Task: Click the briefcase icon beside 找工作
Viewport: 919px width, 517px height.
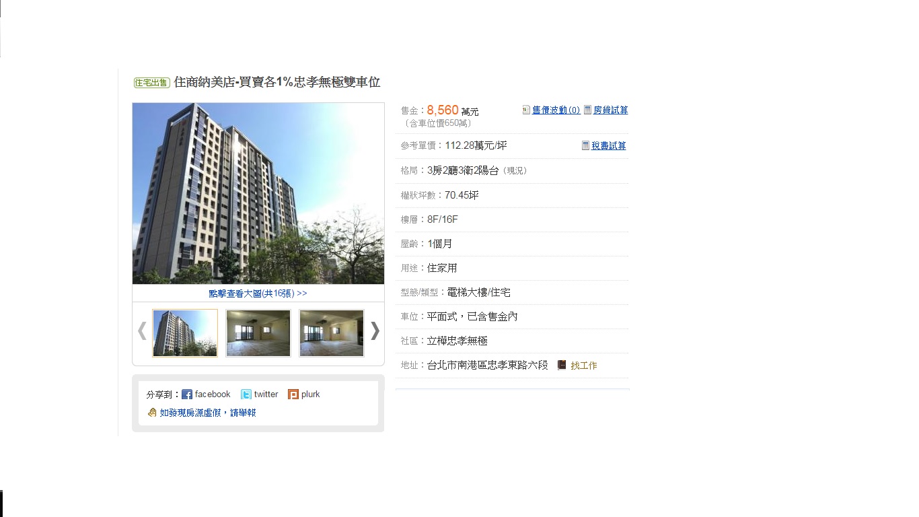Action: (562, 365)
